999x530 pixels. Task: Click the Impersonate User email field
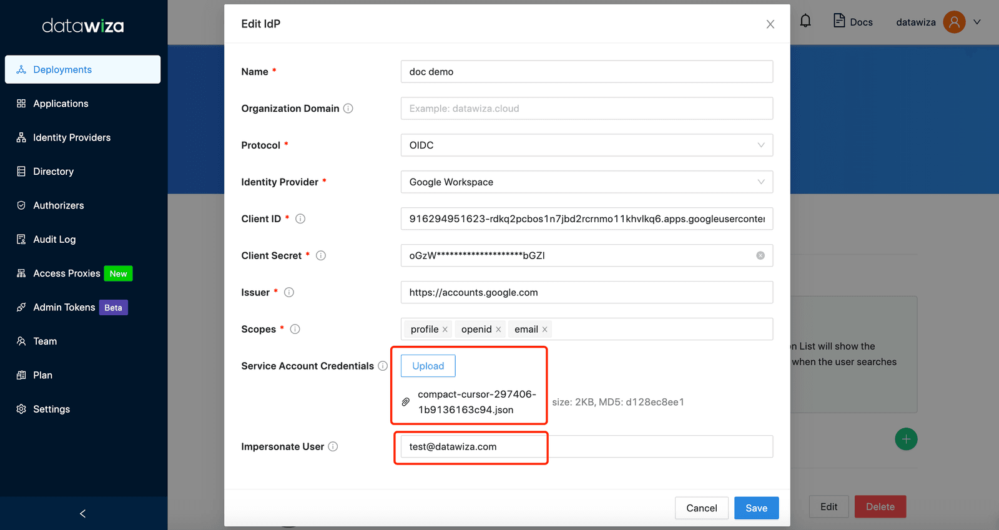tap(587, 446)
